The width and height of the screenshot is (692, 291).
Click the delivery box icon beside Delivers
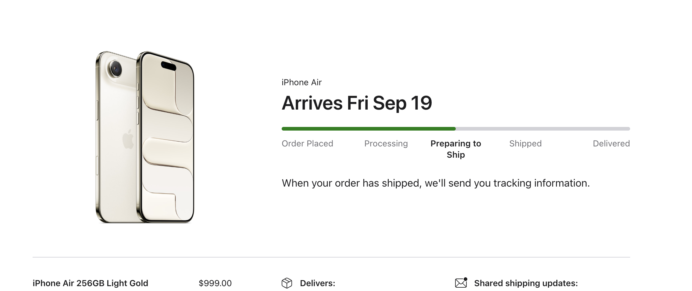(x=287, y=283)
